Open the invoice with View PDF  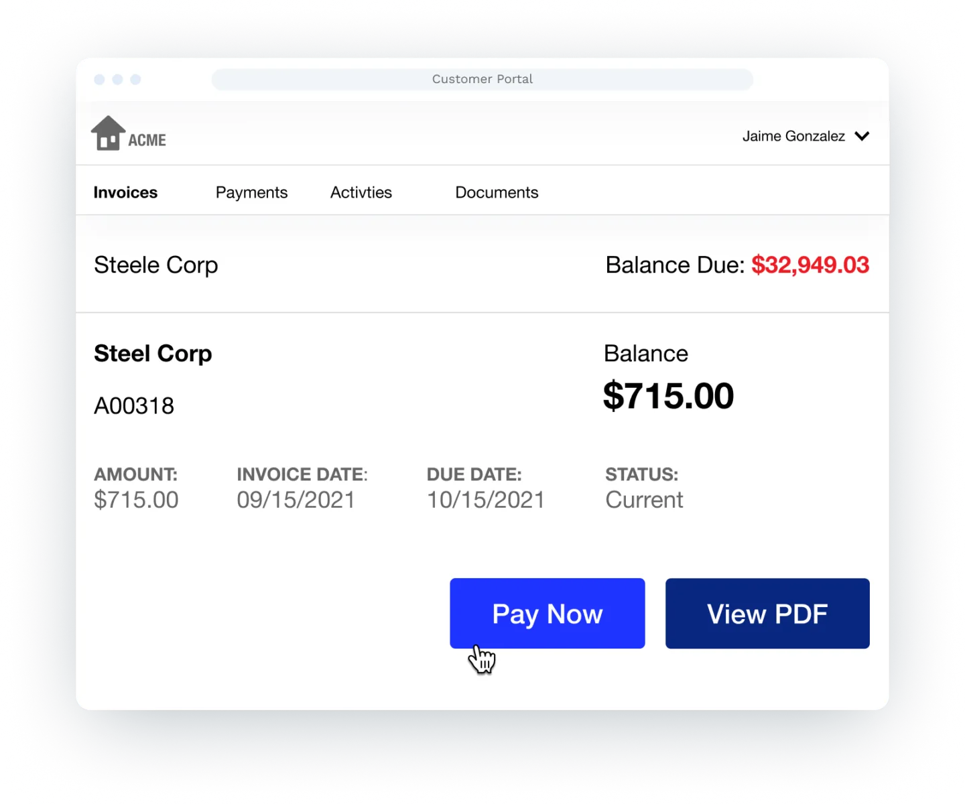(767, 614)
